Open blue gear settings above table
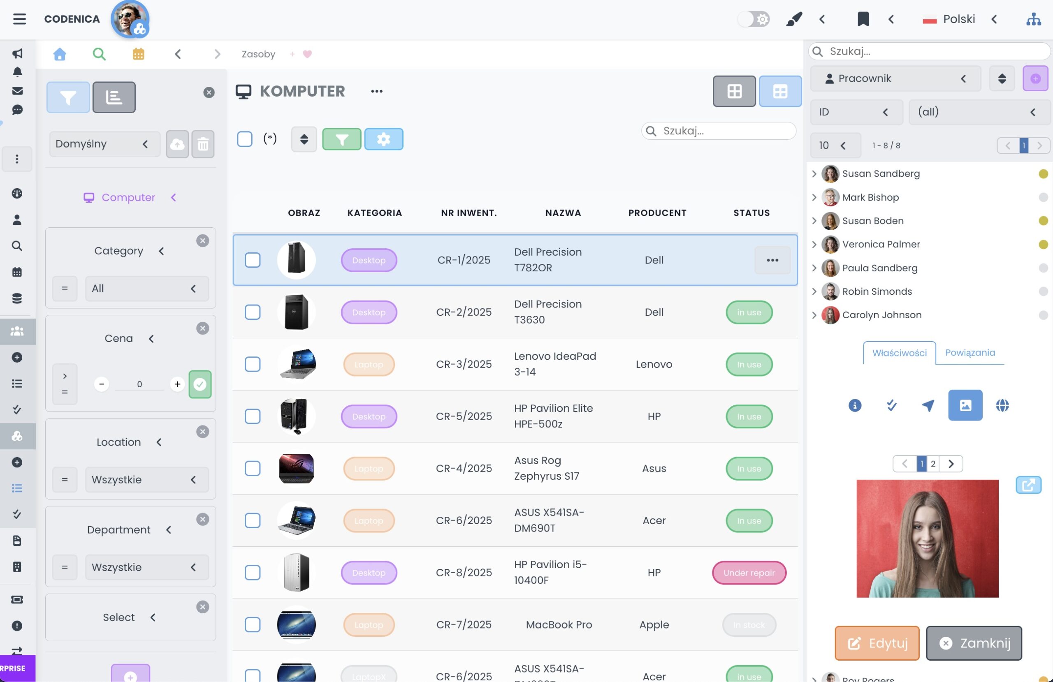The height and width of the screenshot is (682, 1053). (x=384, y=139)
